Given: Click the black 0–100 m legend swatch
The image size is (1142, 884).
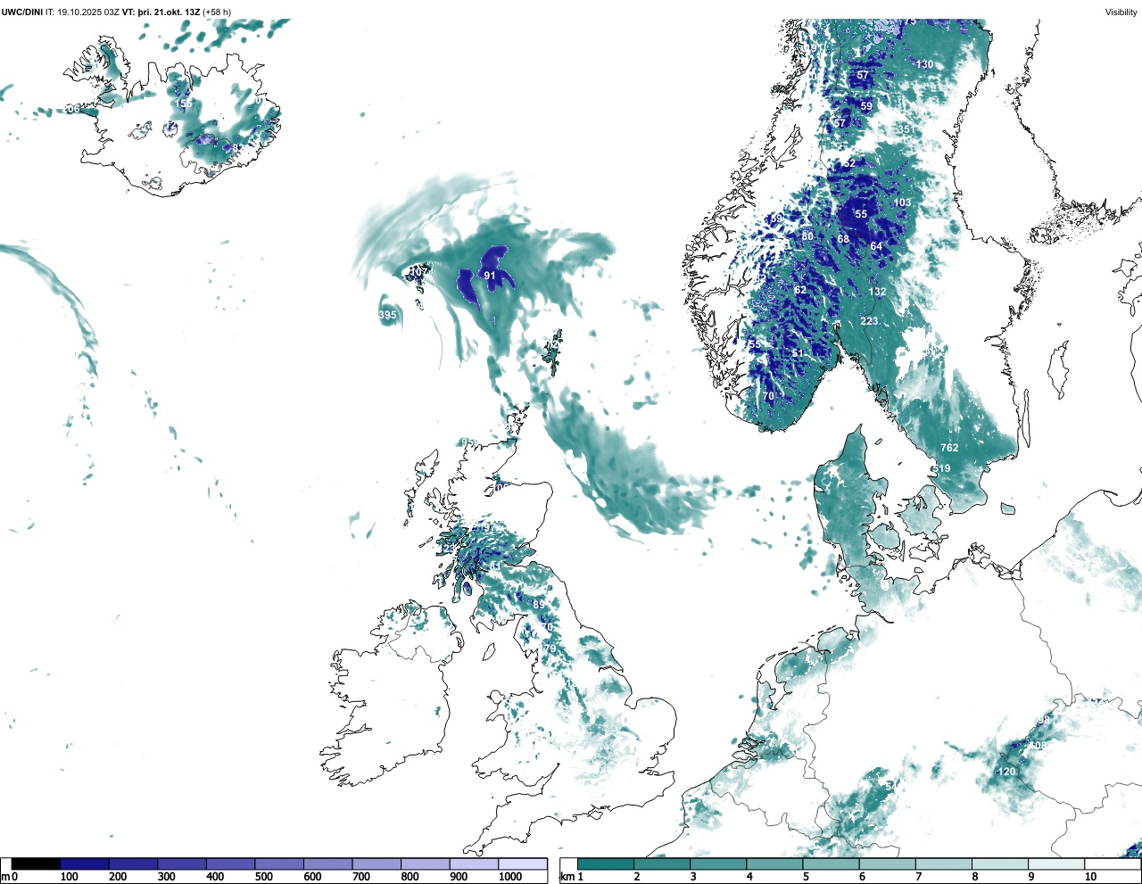Looking at the screenshot, I should click(37, 864).
